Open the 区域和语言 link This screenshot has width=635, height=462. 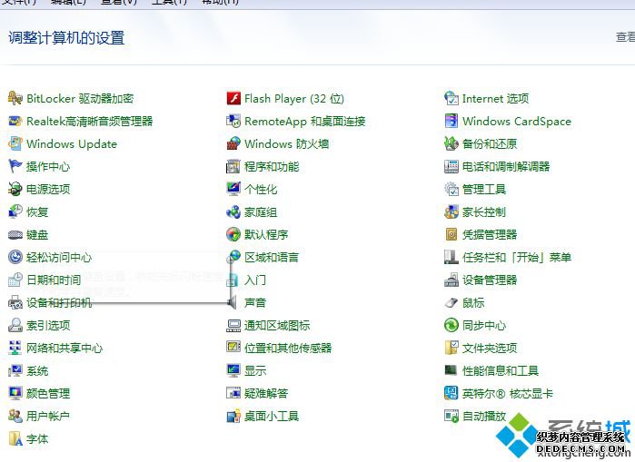pyautogui.click(x=272, y=257)
